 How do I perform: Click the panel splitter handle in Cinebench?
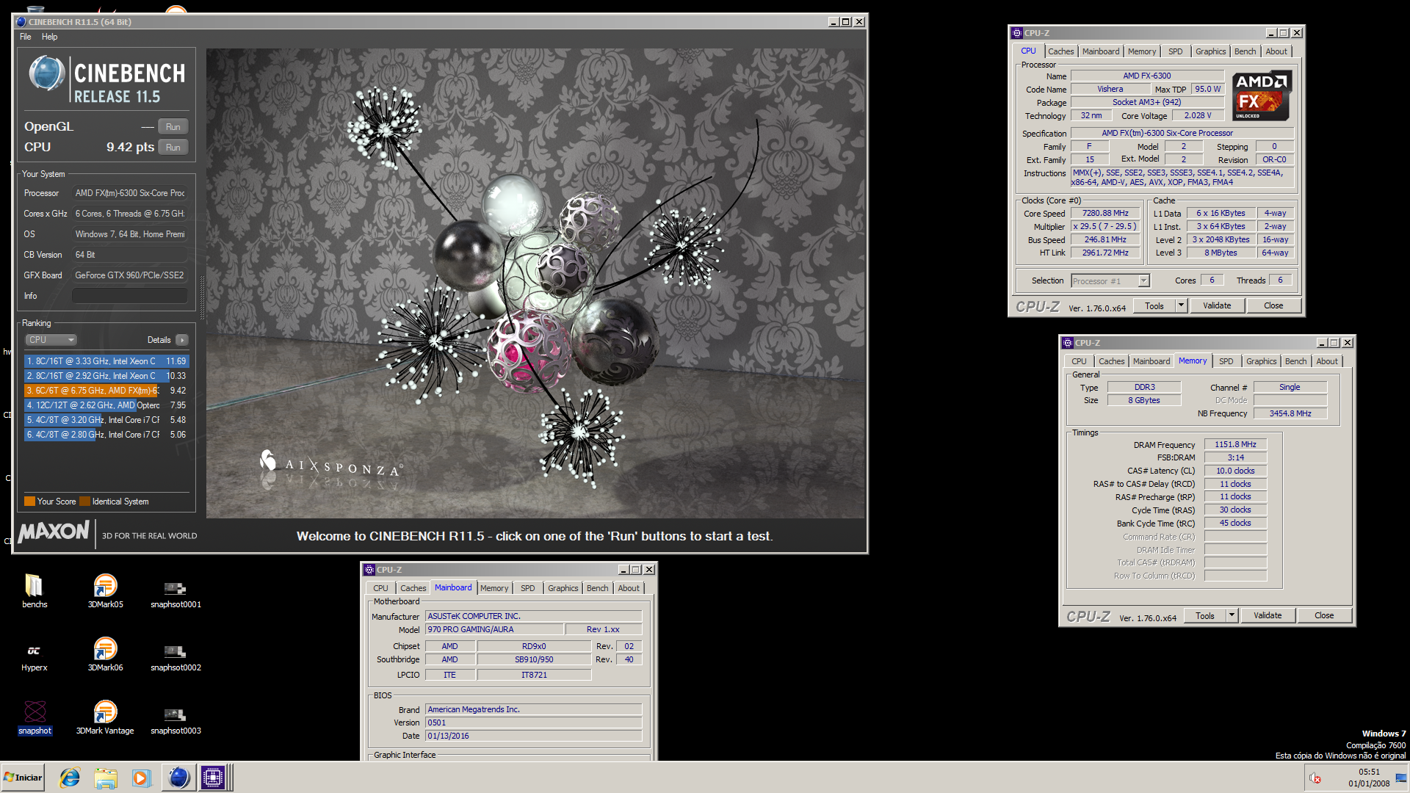pos(202,297)
